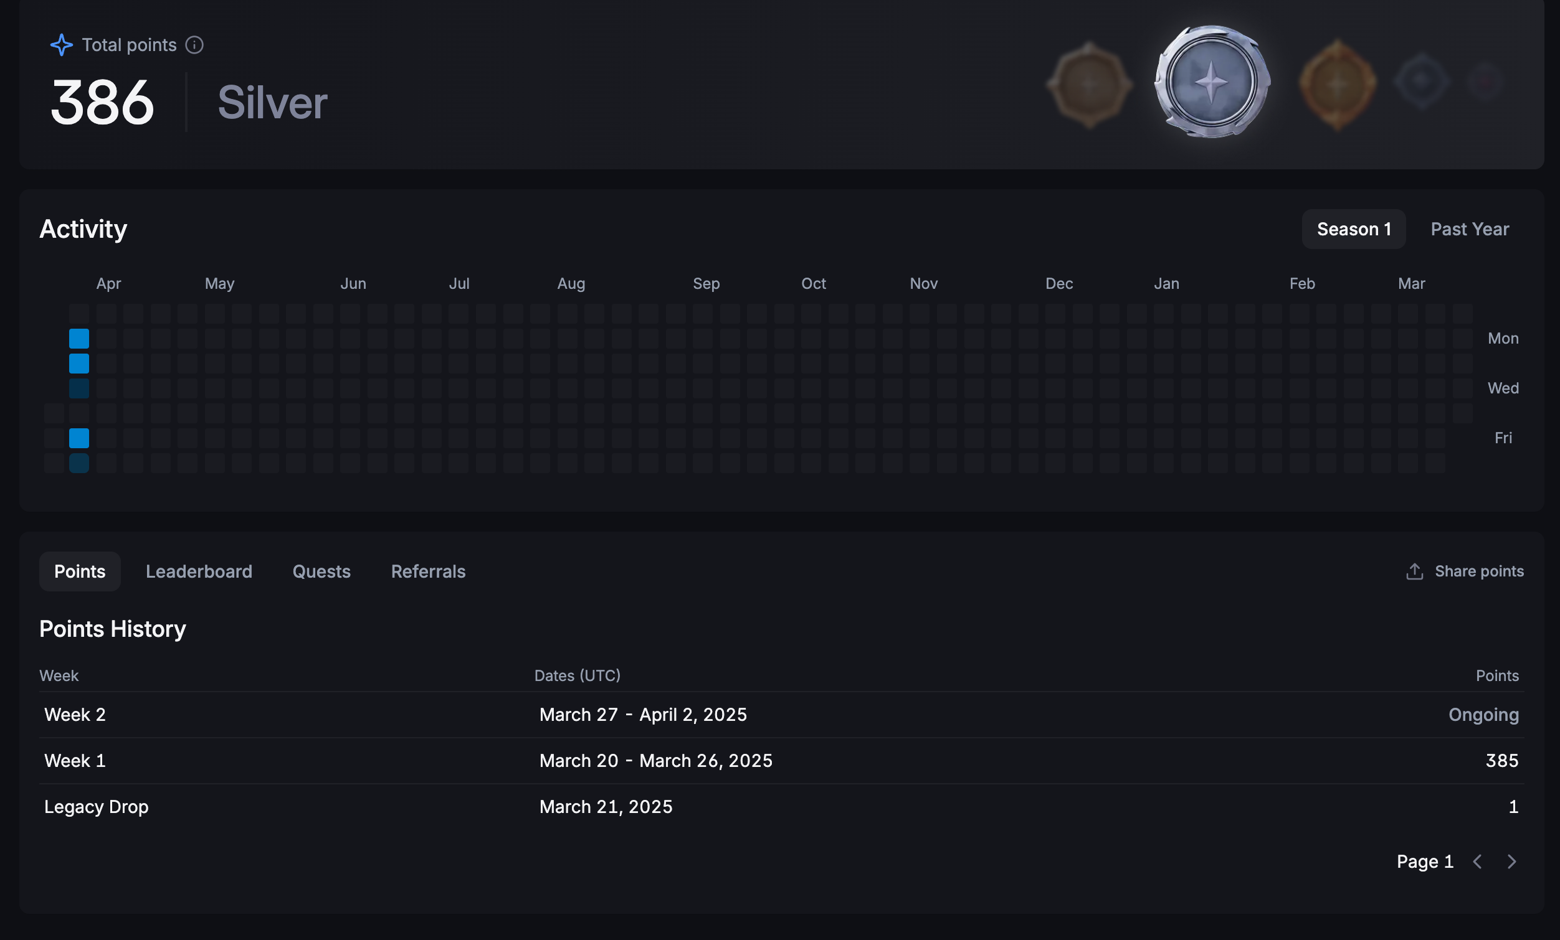
Task: Switch activity view to Past Year
Action: [1470, 229]
